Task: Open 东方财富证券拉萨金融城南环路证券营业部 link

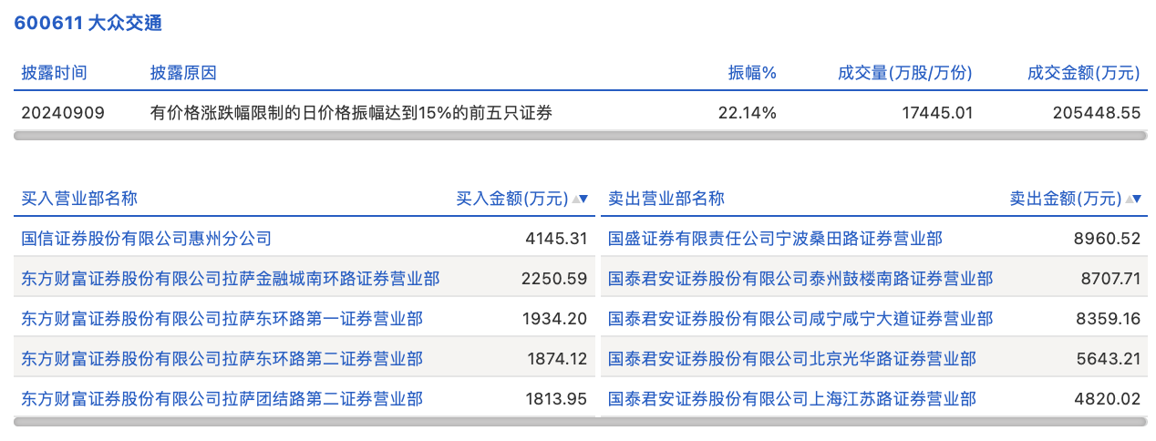Action: 231,279
